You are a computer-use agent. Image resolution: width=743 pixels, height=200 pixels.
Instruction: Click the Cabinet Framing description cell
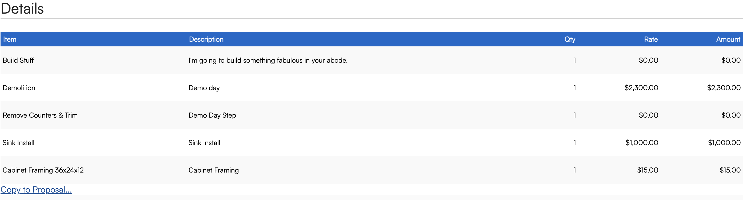pos(214,170)
